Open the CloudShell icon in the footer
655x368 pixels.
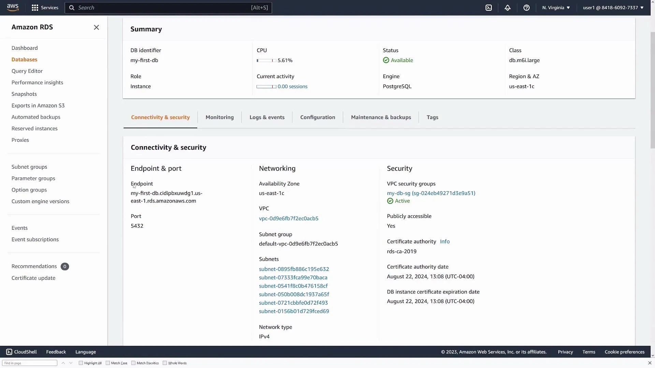point(9,352)
